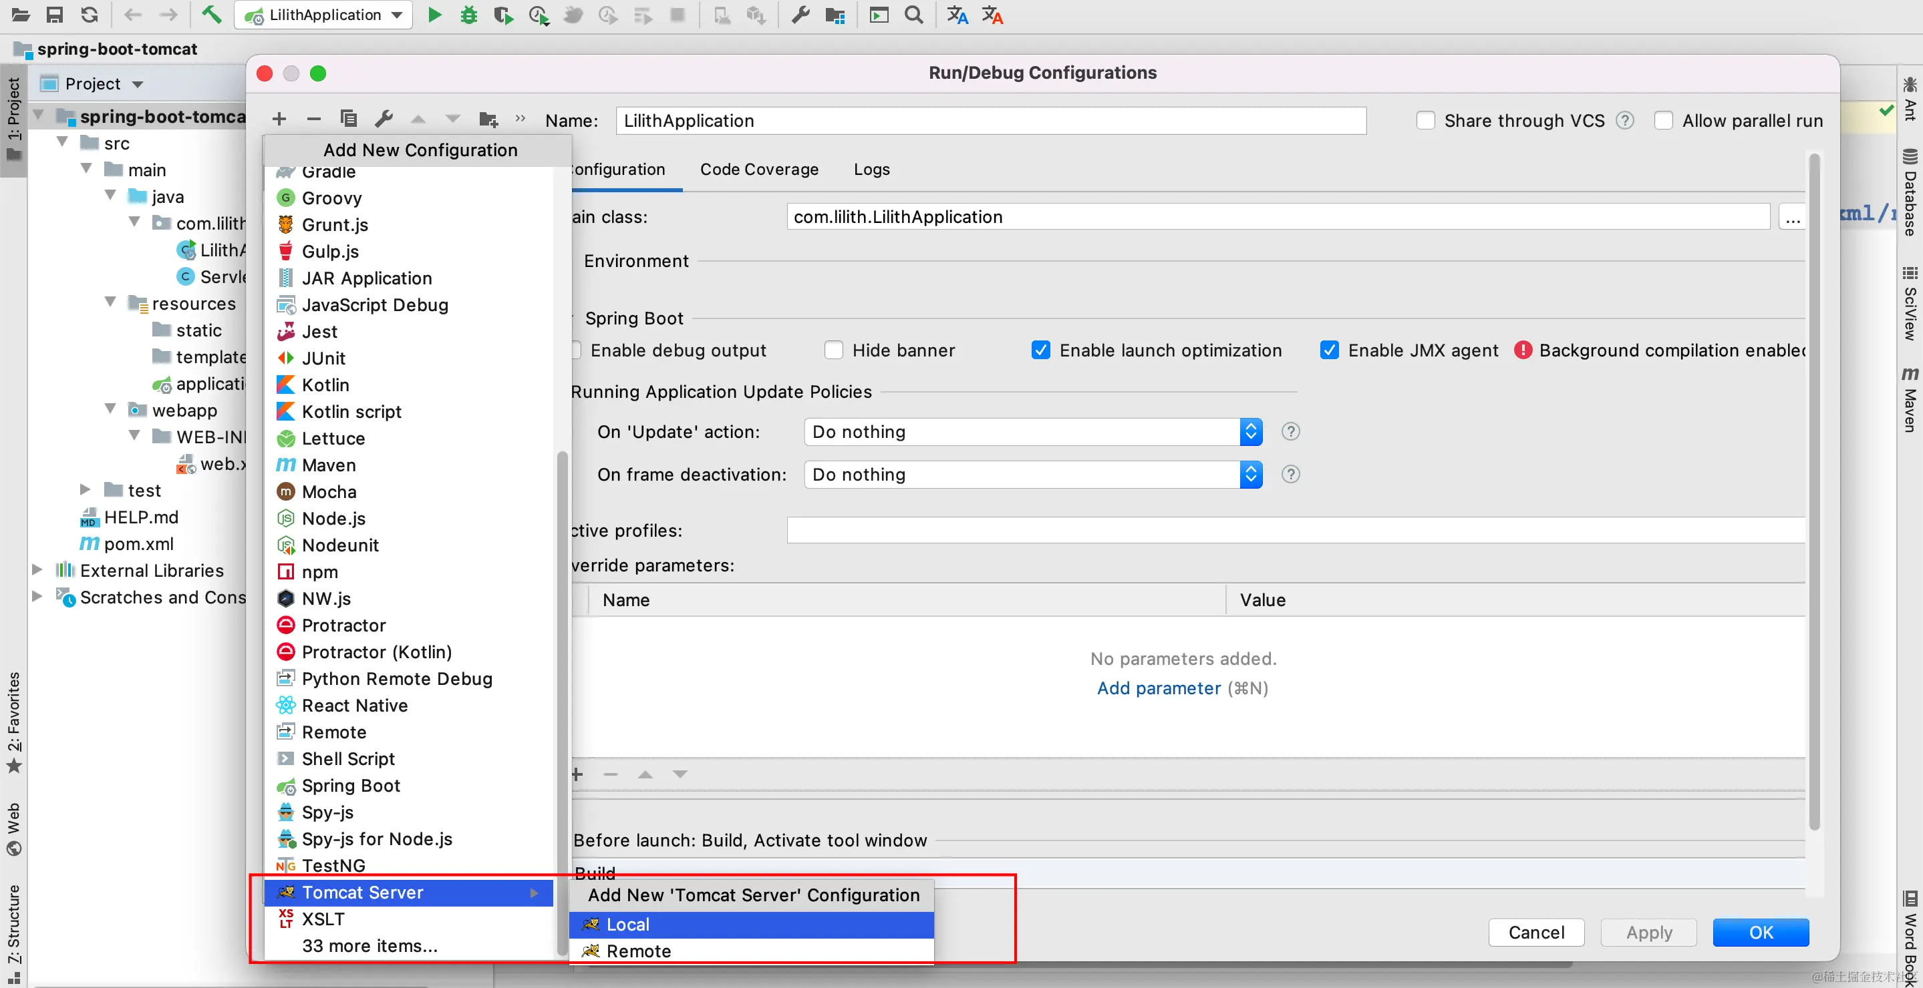Viewport: 1923px width, 988px height.
Task: Click the Add parameter link
Action: tap(1159, 688)
